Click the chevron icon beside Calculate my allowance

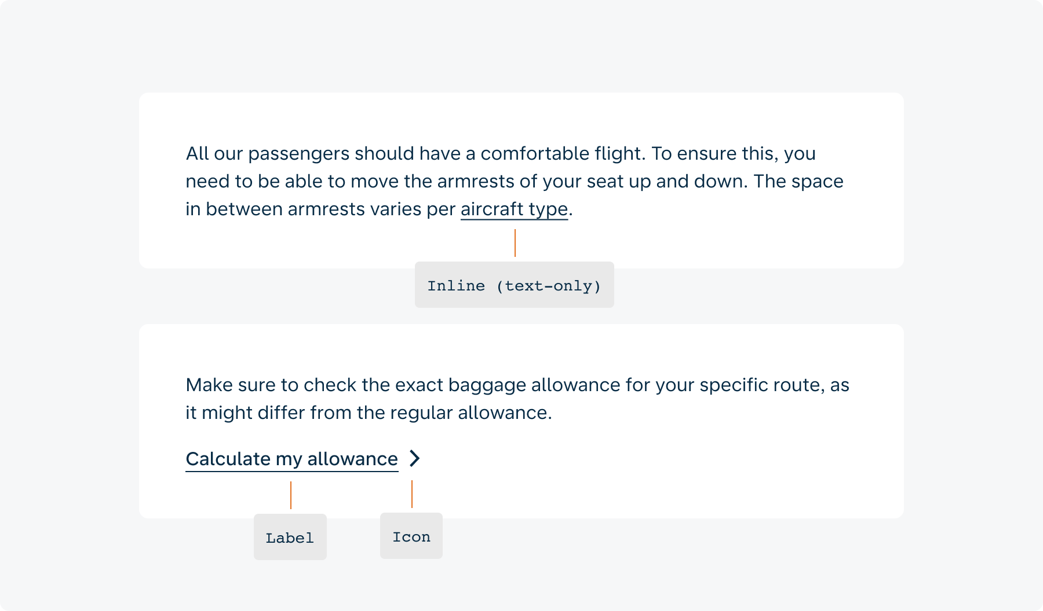pos(415,458)
